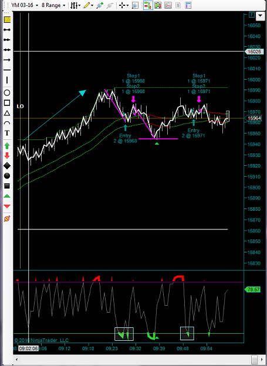Click the scrollbar left arrow

point(16,359)
